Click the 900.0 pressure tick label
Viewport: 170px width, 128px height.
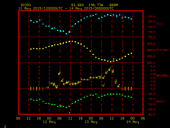click(151, 50)
